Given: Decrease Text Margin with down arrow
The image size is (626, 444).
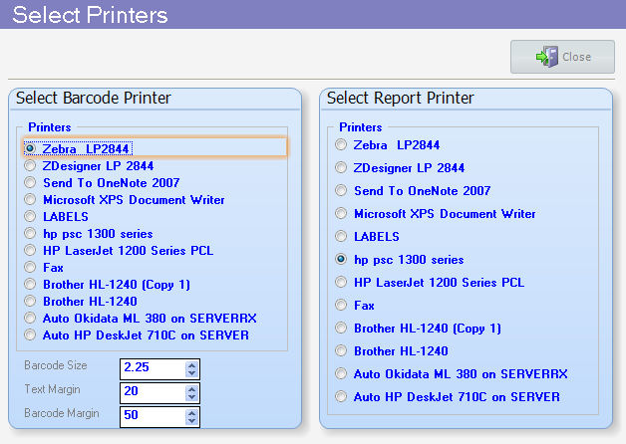Looking at the screenshot, I should click(x=192, y=397).
